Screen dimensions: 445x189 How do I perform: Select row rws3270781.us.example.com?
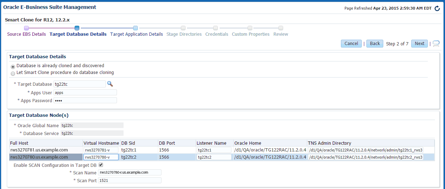pos(222,150)
